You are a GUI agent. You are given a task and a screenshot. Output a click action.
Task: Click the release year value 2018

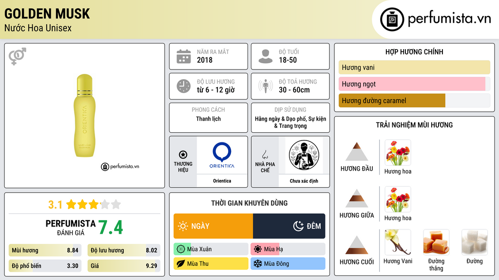[205, 60]
